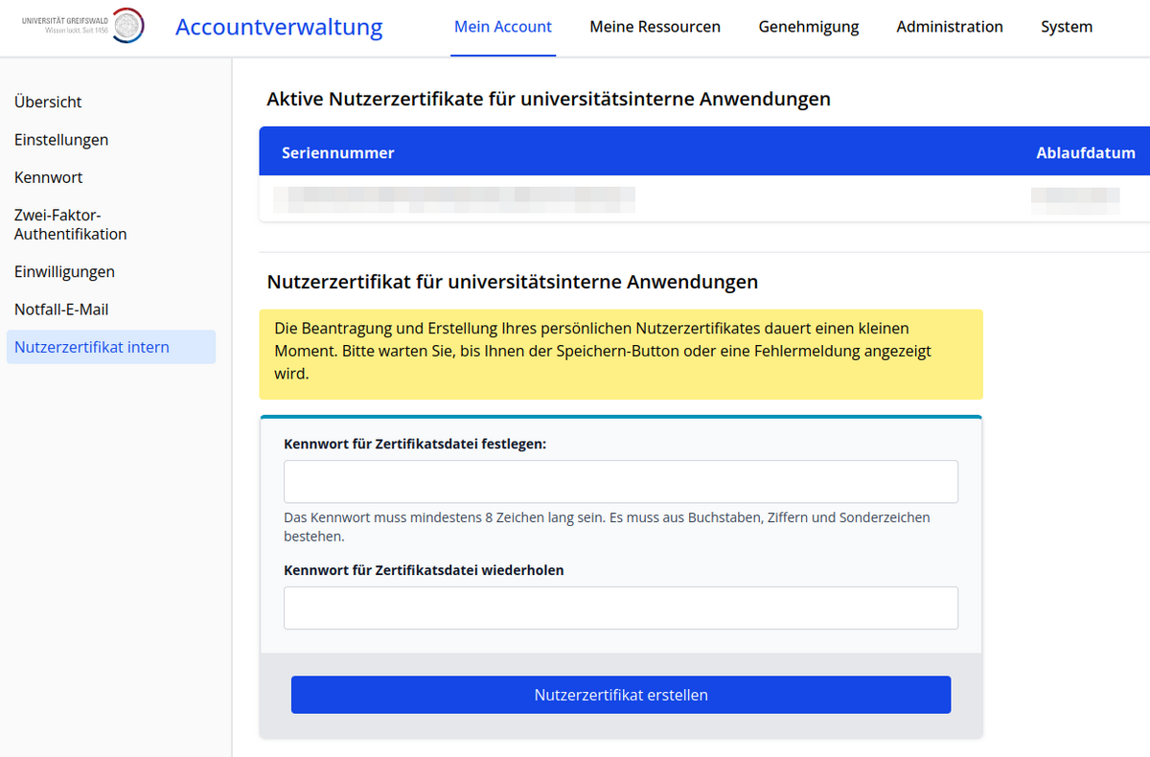Select the System menu item

1066,27
